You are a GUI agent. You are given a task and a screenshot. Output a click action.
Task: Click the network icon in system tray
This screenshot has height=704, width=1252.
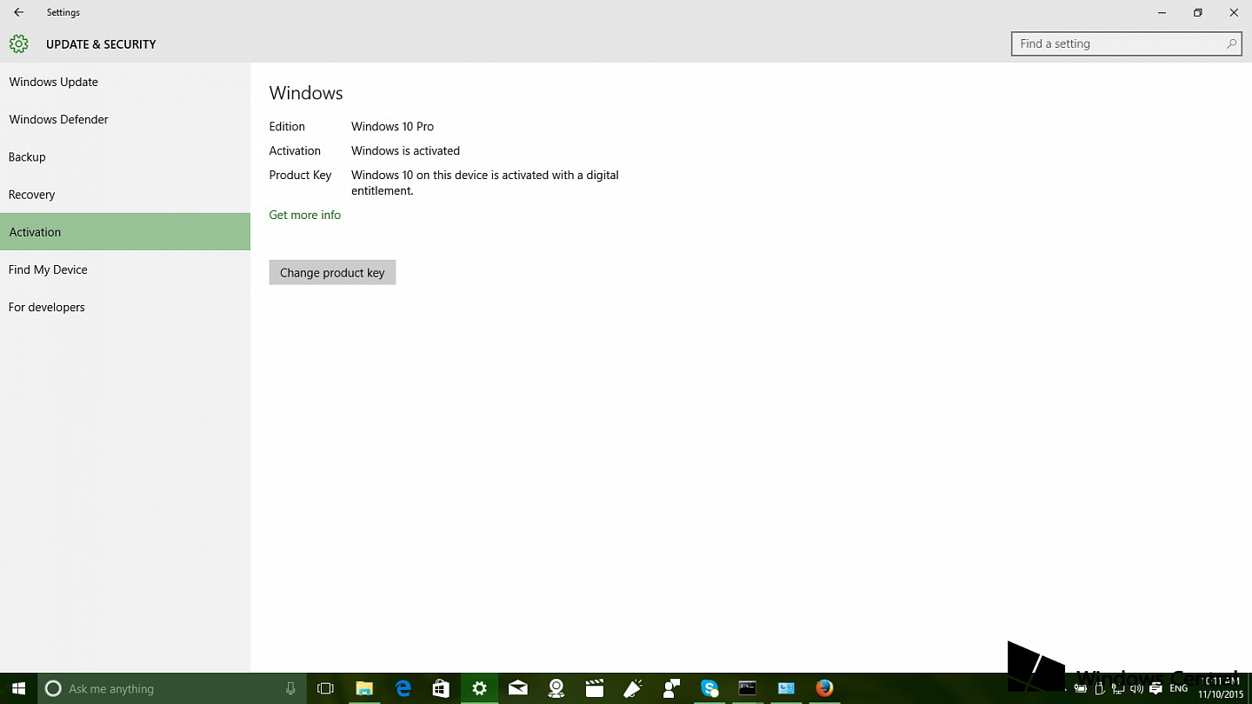[x=1118, y=688]
